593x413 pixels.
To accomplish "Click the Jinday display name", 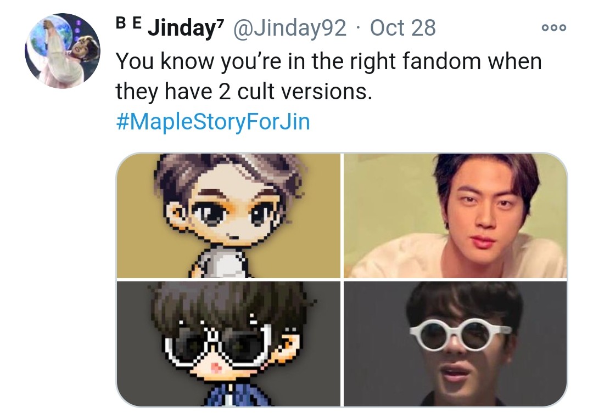I will (182, 28).
